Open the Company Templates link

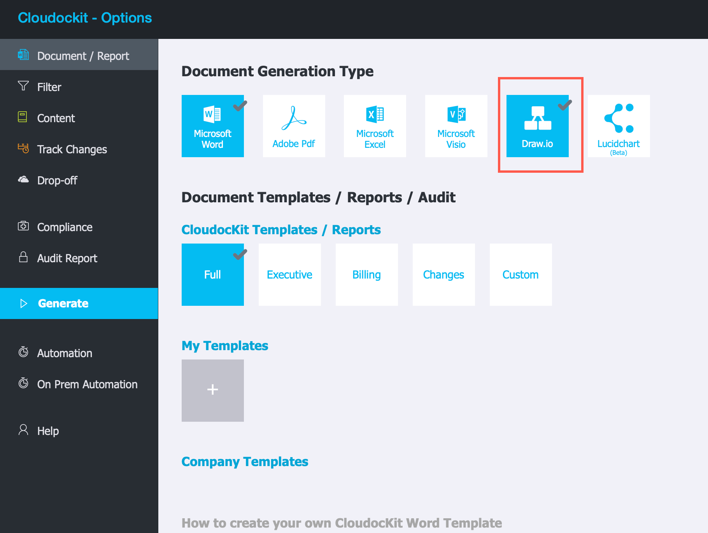pos(245,461)
